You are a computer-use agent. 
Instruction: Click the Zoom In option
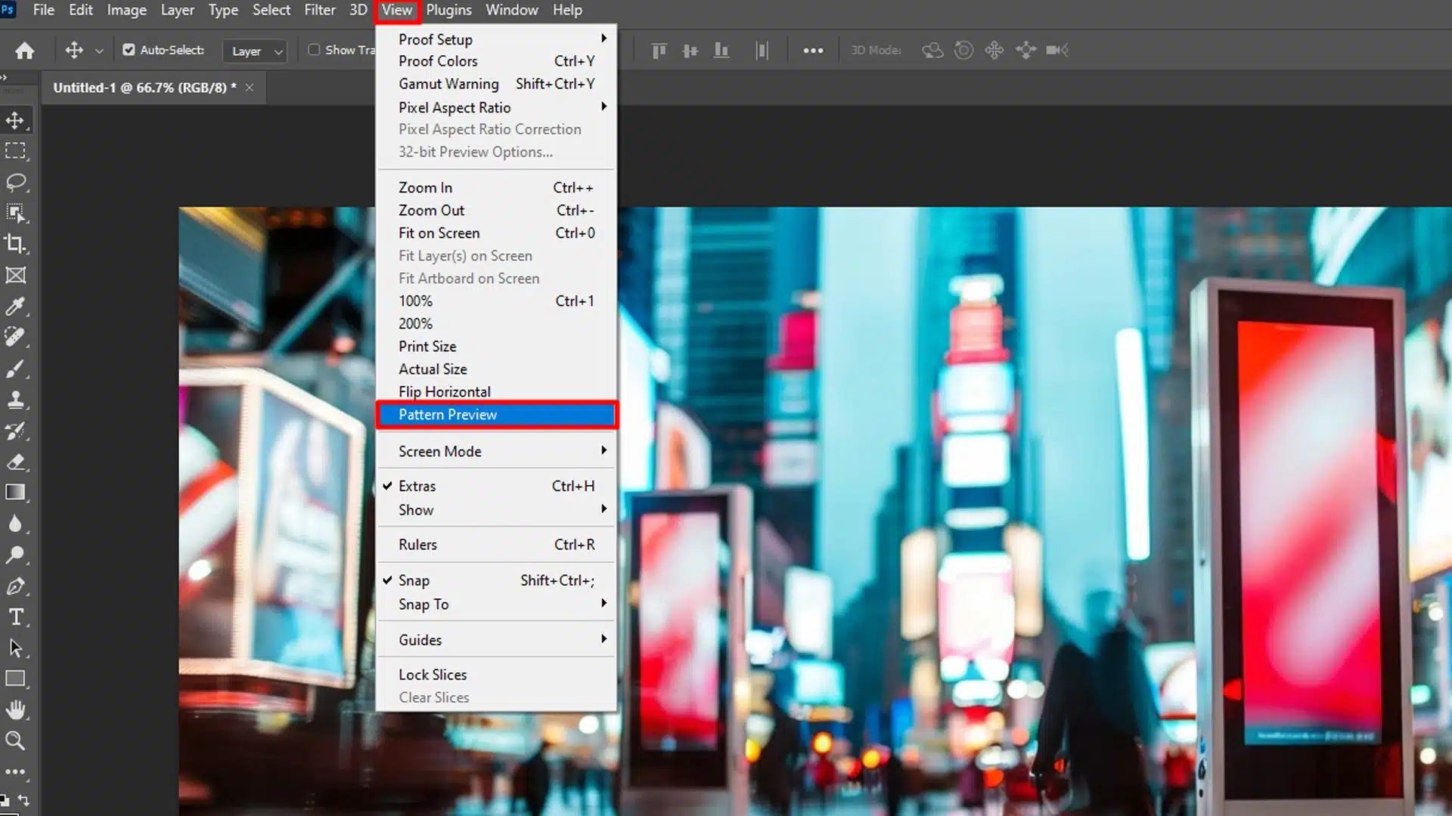point(425,187)
